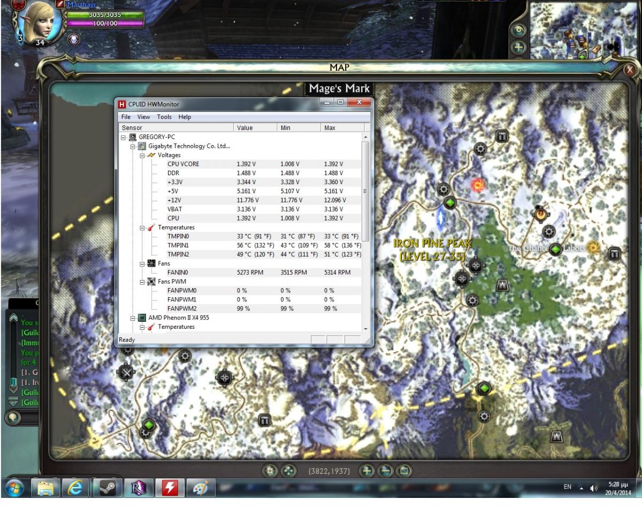Click the chat bubble button under chat panel
642x514 pixels.
click(13, 418)
